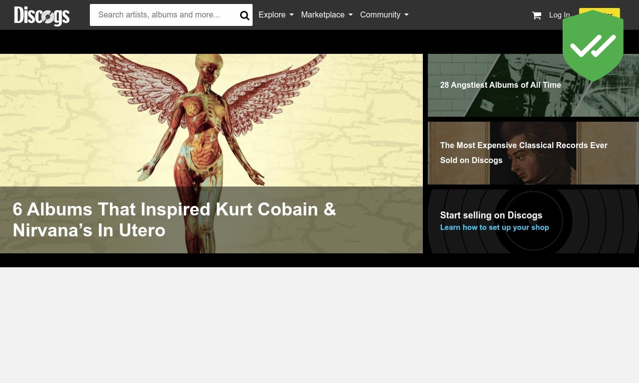Click the green shield checkmark badge

coord(593,46)
